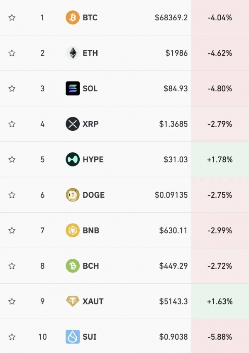Viewport: 249px width, 353px height.
Task: Select the XRP price $1.3685
Action: click(173, 124)
